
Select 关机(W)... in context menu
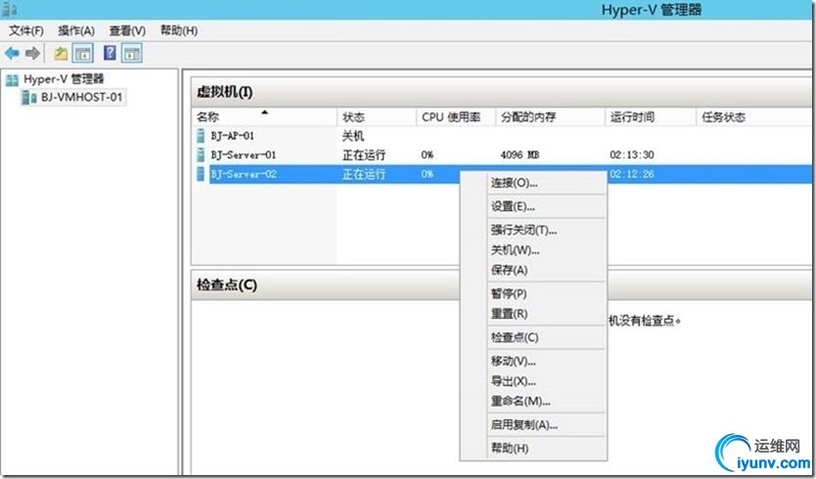(534, 250)
